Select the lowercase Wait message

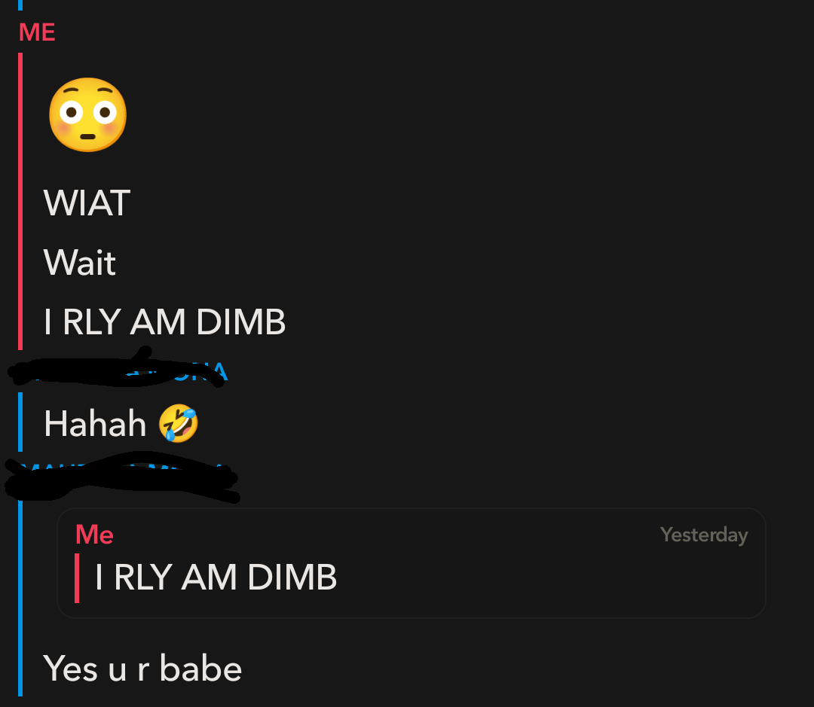[79, 263]
